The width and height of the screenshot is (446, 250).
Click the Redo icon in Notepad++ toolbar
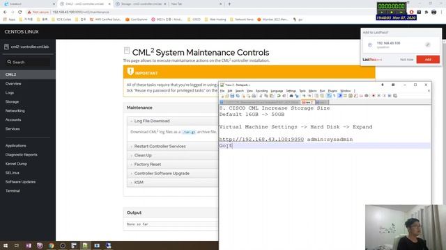click(x=284, y=96)
